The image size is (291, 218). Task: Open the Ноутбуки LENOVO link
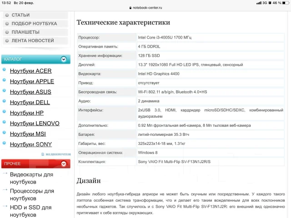(x=35, y=124)
